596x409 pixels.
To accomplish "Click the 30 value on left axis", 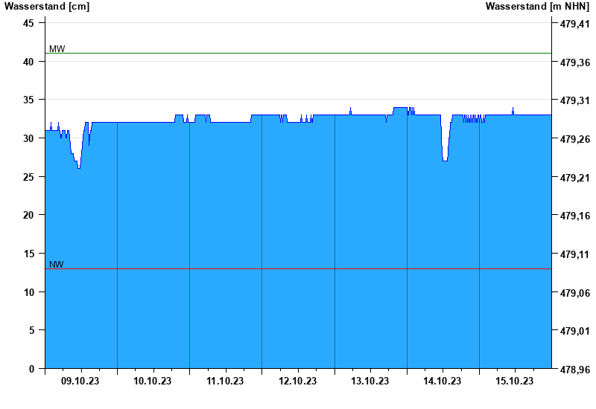I will tap(28, 138).
